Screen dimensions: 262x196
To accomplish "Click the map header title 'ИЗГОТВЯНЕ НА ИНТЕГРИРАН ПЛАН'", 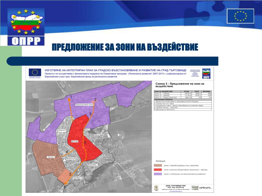I will [x=115, y=70].
